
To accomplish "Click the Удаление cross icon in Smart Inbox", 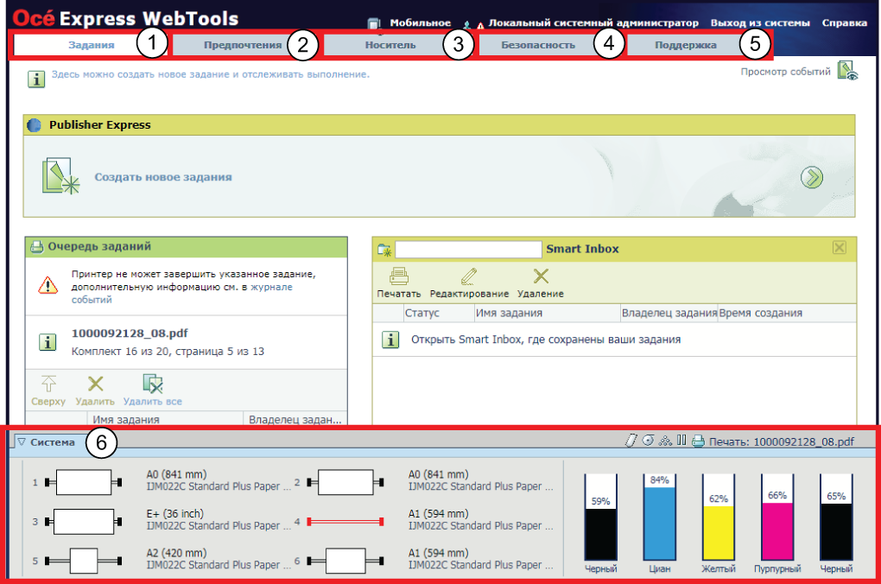I will click(x=541, y=276).
